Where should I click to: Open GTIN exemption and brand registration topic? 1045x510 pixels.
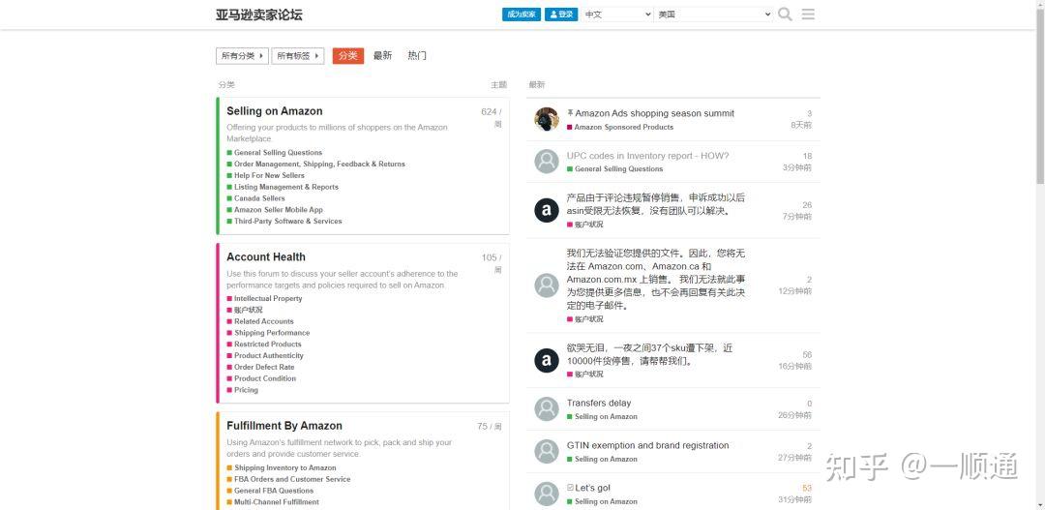coord(647,446)
